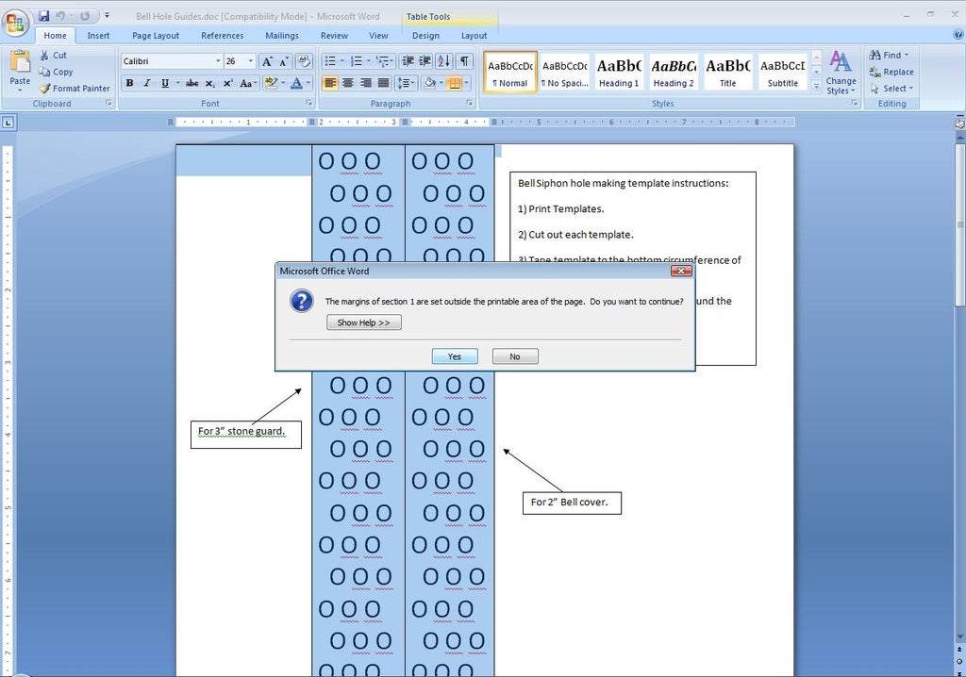Set Align Text Left
966x677 pixels.
331,83
